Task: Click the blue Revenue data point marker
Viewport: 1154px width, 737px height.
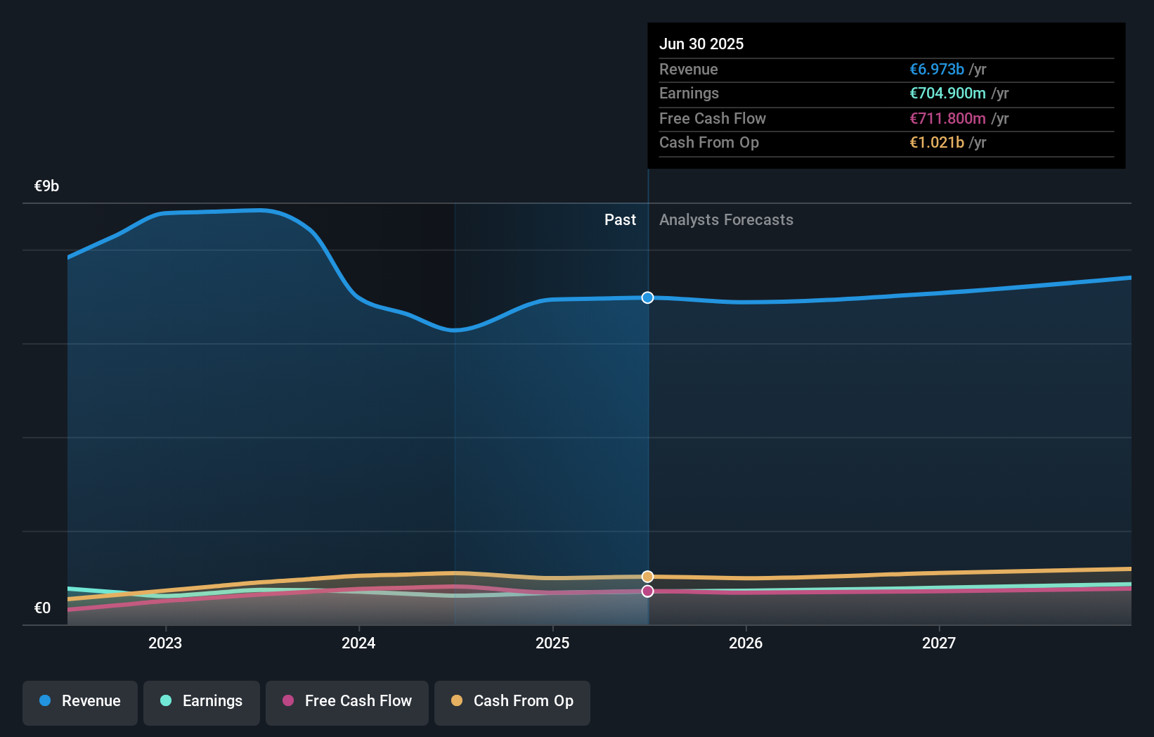Action: pos(647,297)
